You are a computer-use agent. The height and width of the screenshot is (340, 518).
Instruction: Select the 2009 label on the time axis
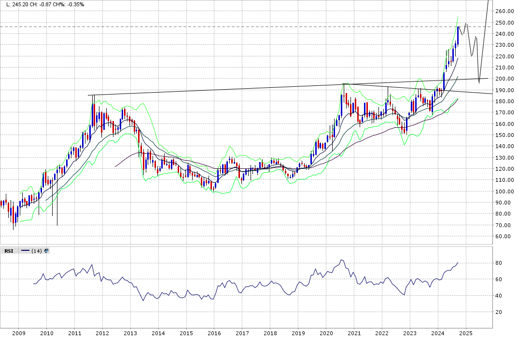pyautogui.click(x=18, y=333)
